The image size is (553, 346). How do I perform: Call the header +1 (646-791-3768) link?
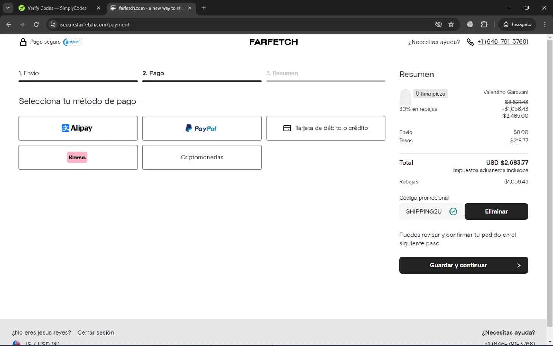503,42
